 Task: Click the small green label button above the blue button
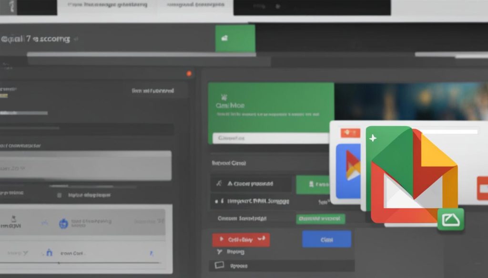tap(321, 219)
